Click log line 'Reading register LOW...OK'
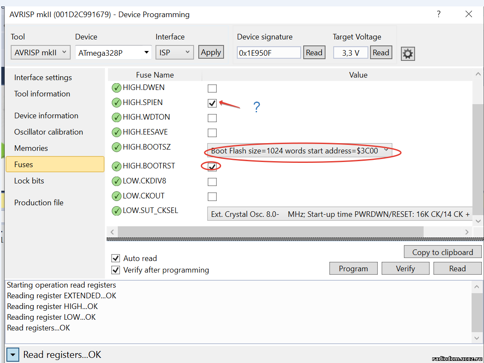 [x=51, y=317]
